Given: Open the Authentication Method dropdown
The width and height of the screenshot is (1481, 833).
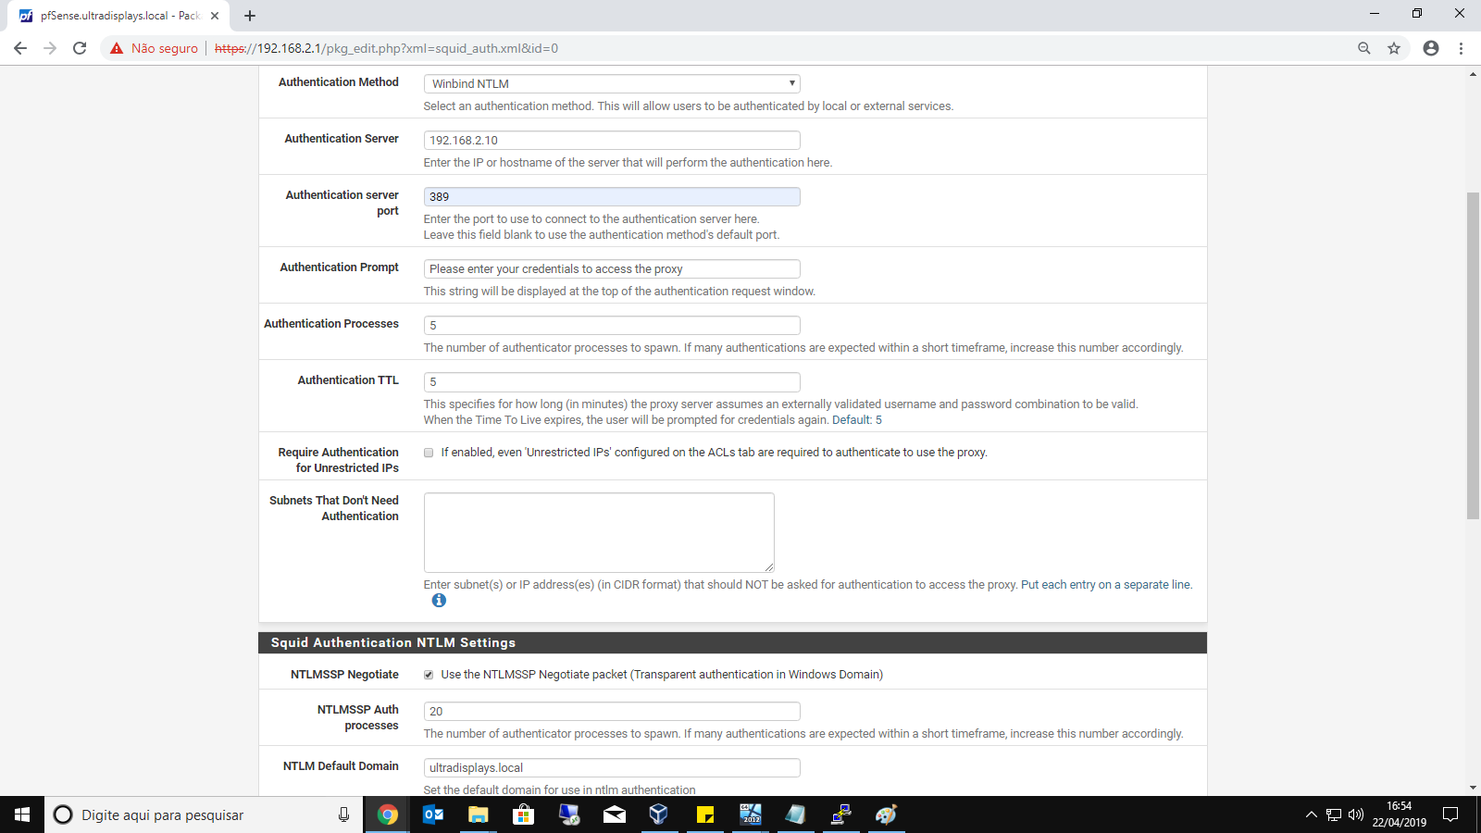Looking at the screenshot, I should point(611,83).
